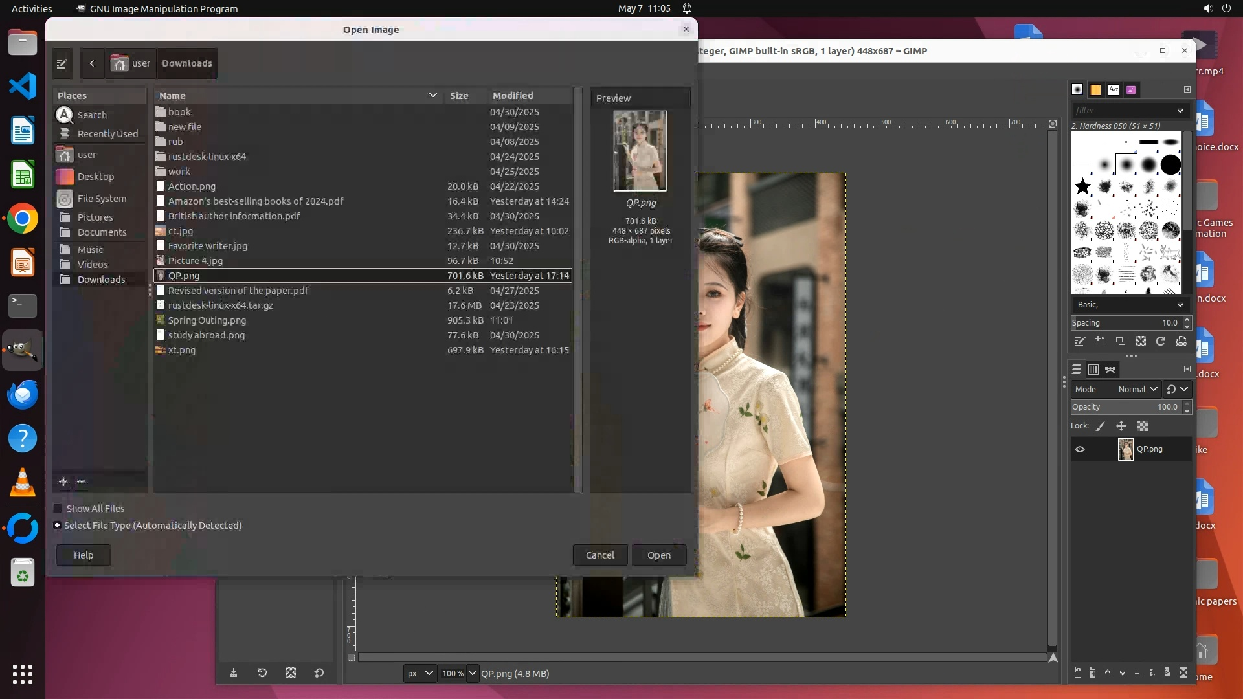Click the type-a-file-name pencil icon
The image size is (1243, 699).
(62, 63)
